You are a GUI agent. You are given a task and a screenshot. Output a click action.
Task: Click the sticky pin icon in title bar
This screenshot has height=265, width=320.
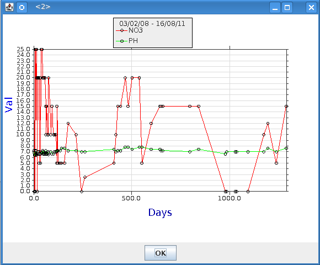click(x=22, y=7)
